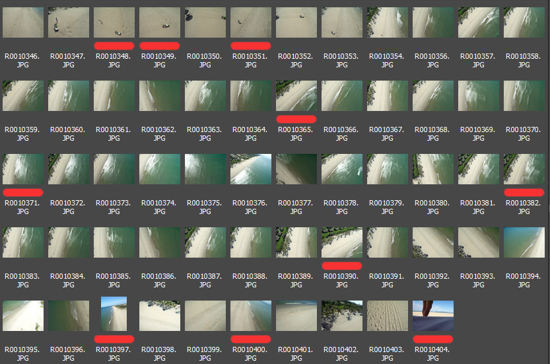
Task: Select the R0010394.JPG blue water thumbnail
Action: point(524,242)
